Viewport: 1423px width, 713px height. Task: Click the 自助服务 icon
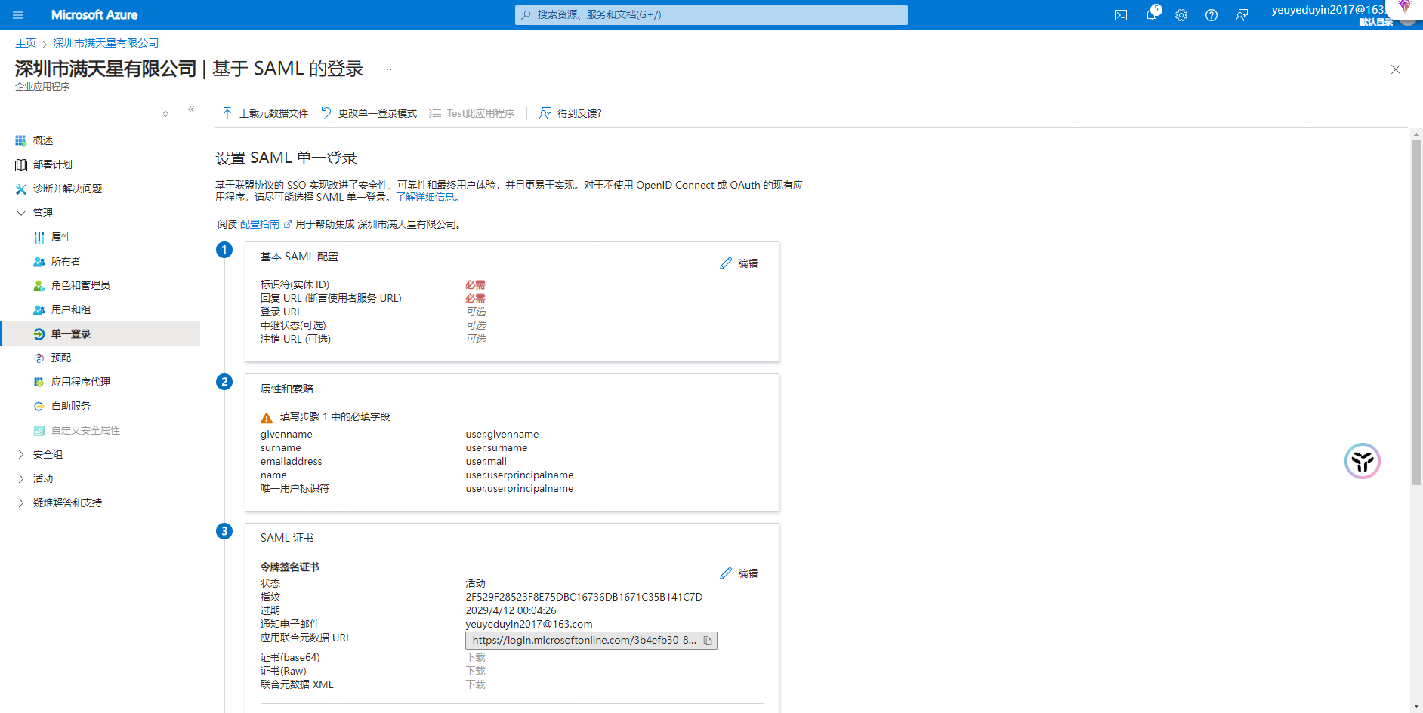click(x=39, y=406)
